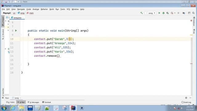Viewport: 197px width, 111px height.
Task: Click the number 336 on line 13
Action: [68, 52]
